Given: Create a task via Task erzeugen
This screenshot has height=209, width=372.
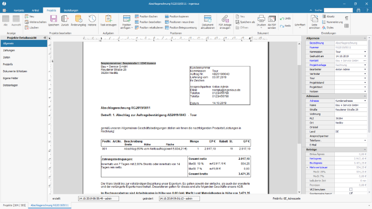Looking at the screenshot, I should (x=108, y=20).
